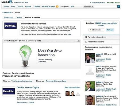Click Paul O. name link
Screen dimensions: 123x106
click(99, 66)
